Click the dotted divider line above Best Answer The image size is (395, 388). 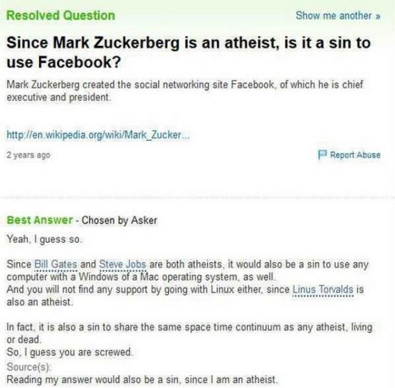[198, 197]
